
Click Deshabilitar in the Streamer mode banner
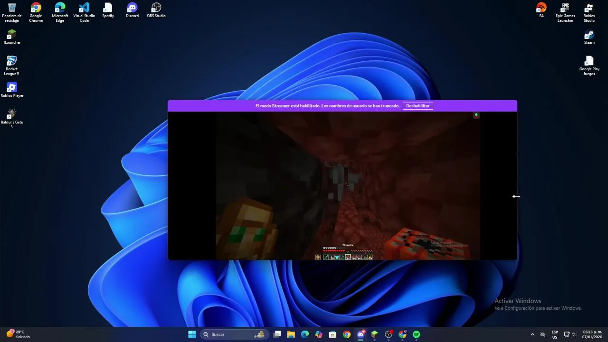point(418,106)
